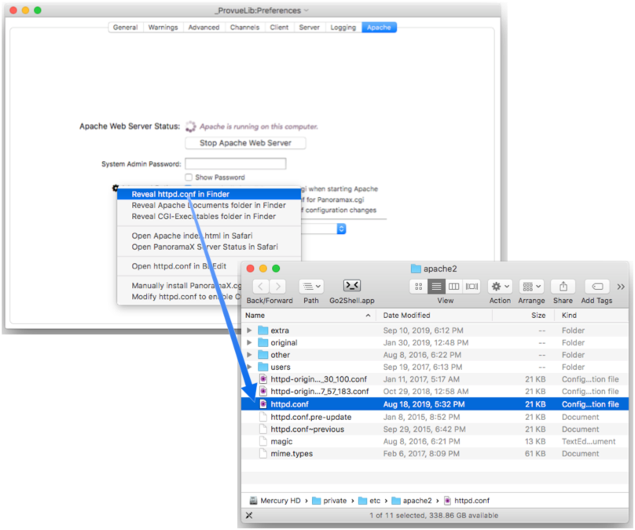Show more toolbar items with double chevron

point(621,287)
